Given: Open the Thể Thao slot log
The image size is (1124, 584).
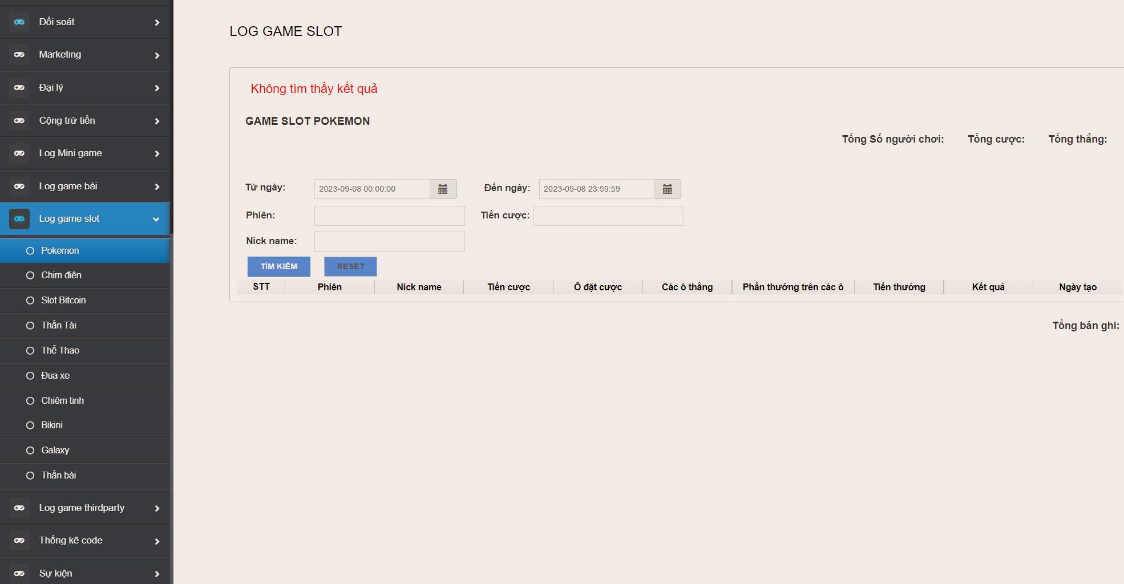Looking at the screenshot, I should point(85,351).
